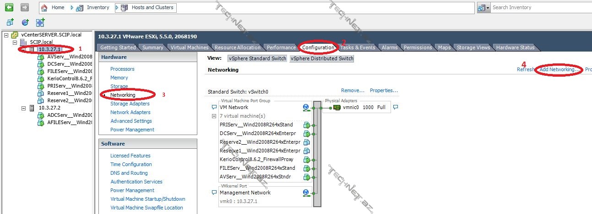Switch to the Tasks & Events tab
This screenshot has height=214, width=592.
pos(358,47)
